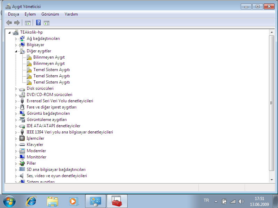Switch to Control Panel taskbar button
The height and width of the screenshot is (208, 278).
click(x=96, y=201)
